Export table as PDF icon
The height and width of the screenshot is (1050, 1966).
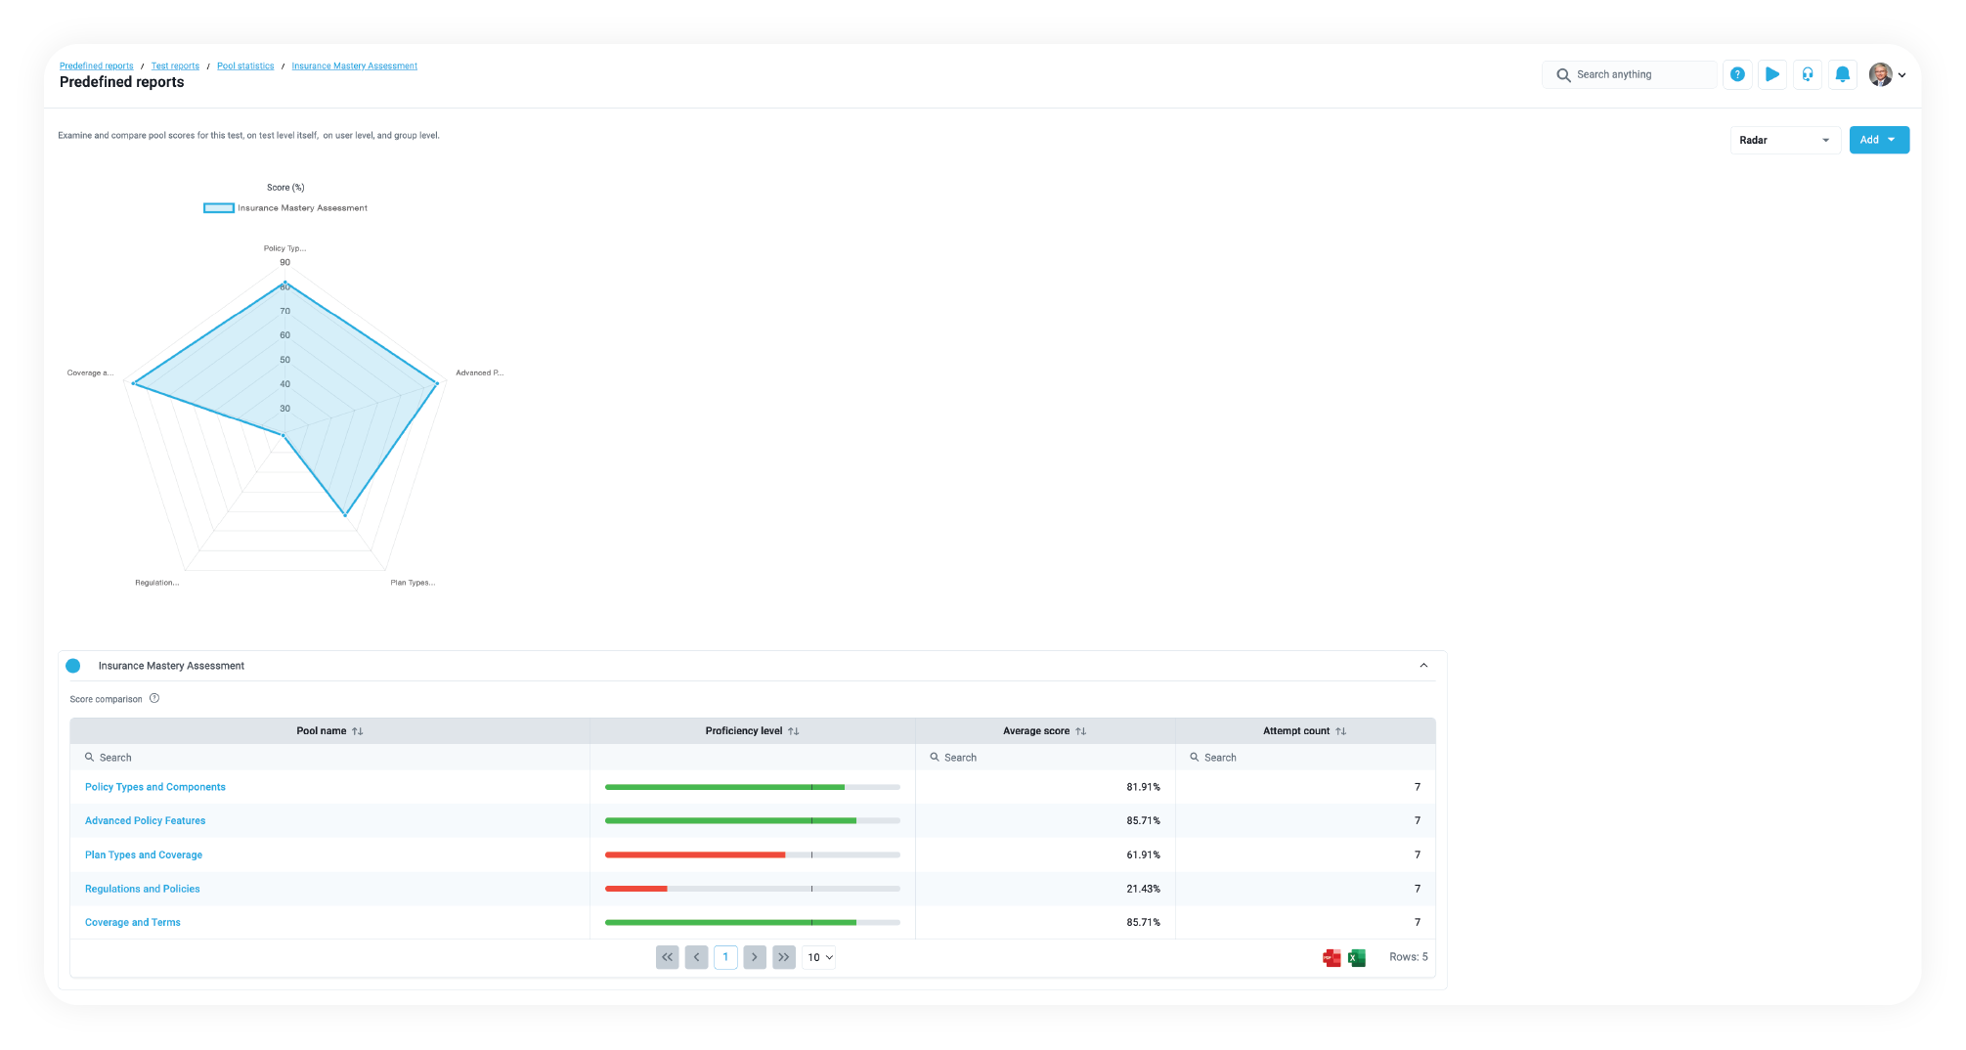[x=1331, y=958]
